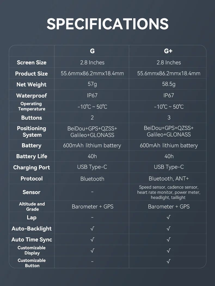
Task: Click the 58.5g net weight value
Action: pos(169,84)
